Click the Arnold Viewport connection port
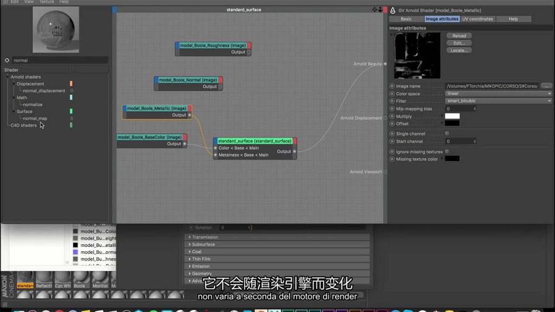Image resolution: width=555 pixels, height=312 pixels. tap(385, 172)
